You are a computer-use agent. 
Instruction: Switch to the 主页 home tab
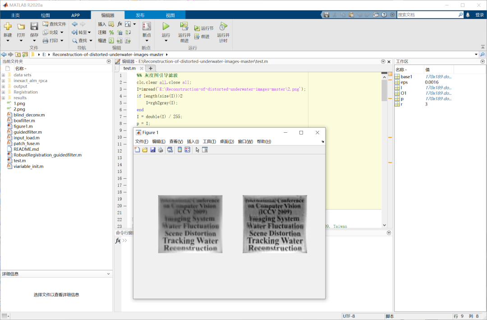(x=15, y=15)
